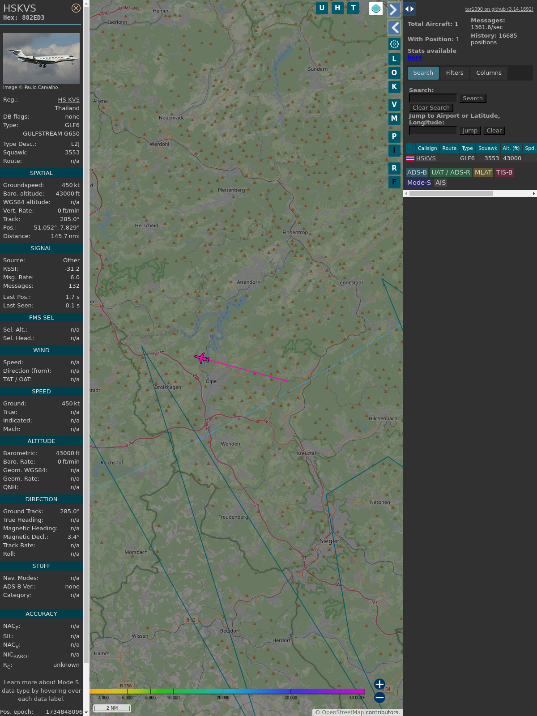Switch to the Search tab
537x716 pixels.
pyautogui.click(x=423, y=73)
